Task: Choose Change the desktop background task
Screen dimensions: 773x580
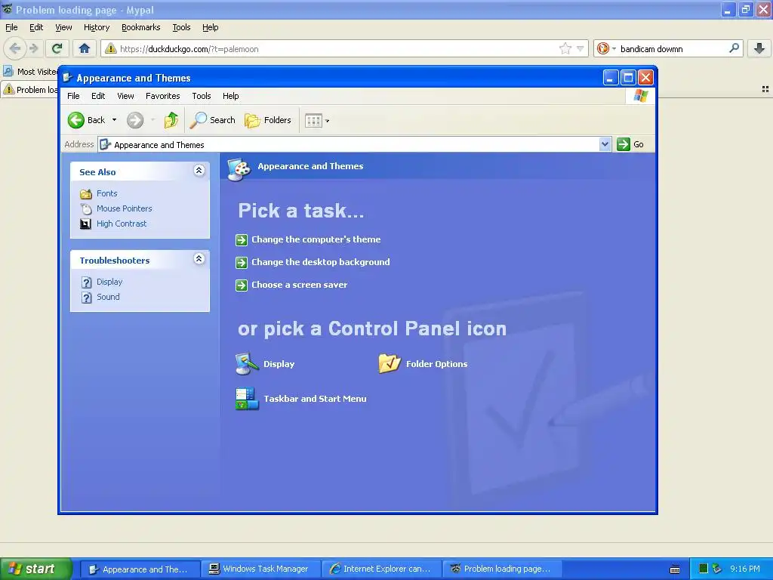Action: coord(320,262)
